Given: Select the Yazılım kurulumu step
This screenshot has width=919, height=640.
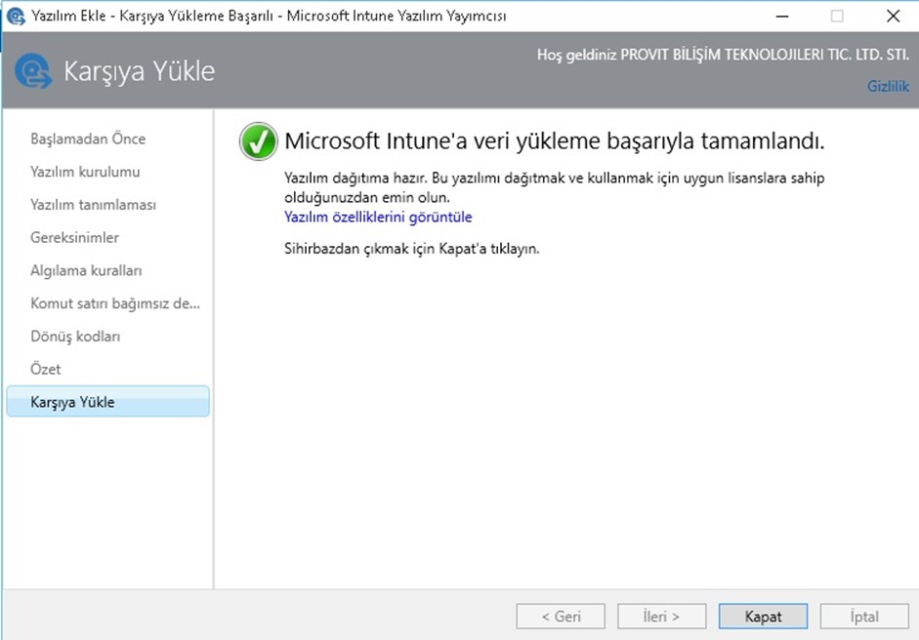Looking at the screenshot, I should pyautogui.click(x=85, y=172).
